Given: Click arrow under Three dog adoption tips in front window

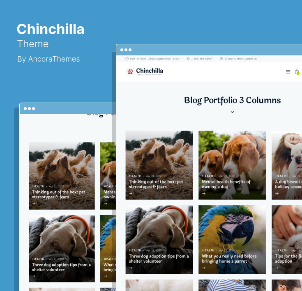Looking at the screenshot, I should tap(131, 268).
